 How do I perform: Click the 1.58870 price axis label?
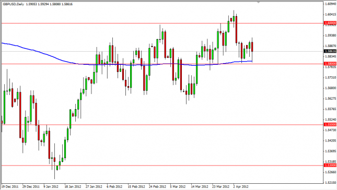pyautogui.click(x=331, y=46)
